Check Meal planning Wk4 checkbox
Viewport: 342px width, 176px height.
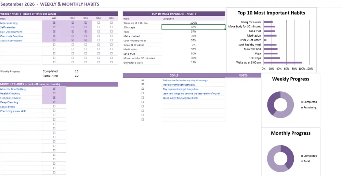[98, 23]
